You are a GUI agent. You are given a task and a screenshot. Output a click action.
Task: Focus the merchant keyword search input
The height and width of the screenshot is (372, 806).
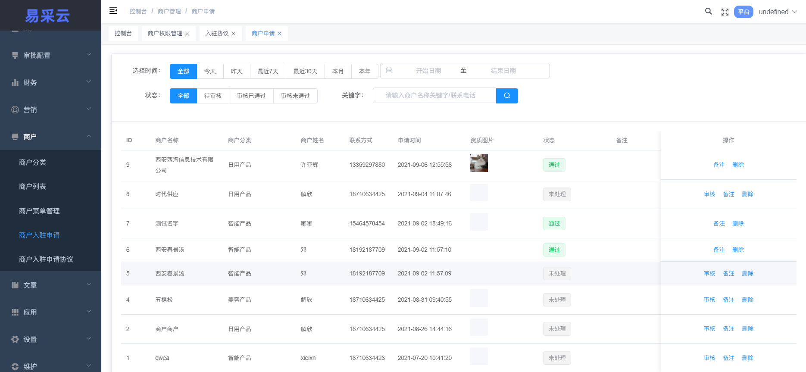(434, 96)
